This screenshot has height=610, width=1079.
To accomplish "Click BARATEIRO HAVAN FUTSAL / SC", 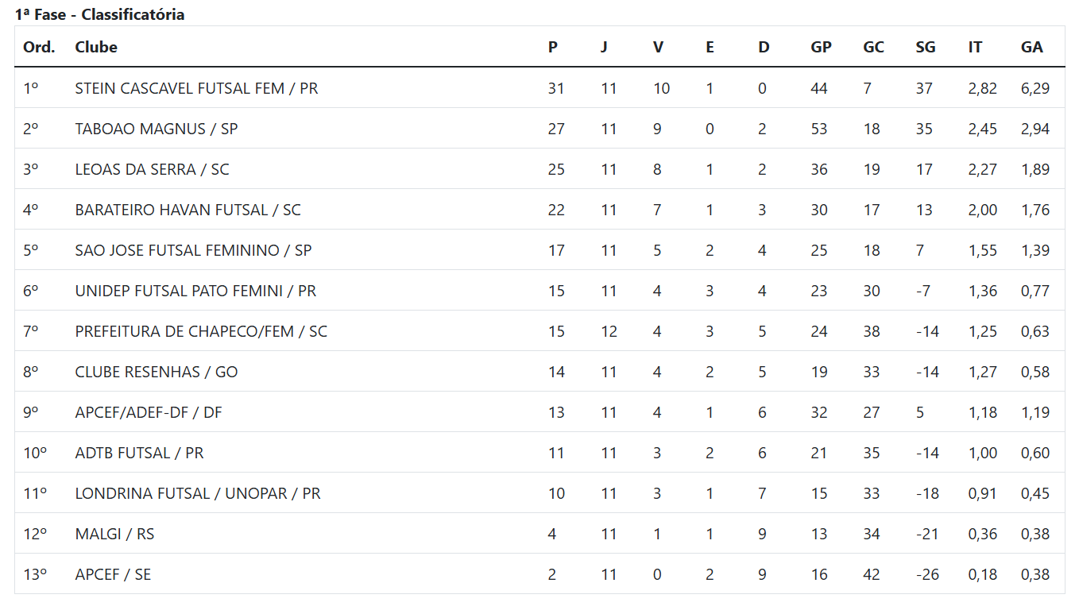I will pos(188,210).
